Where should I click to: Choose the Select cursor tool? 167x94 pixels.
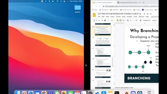pos(118,20)
